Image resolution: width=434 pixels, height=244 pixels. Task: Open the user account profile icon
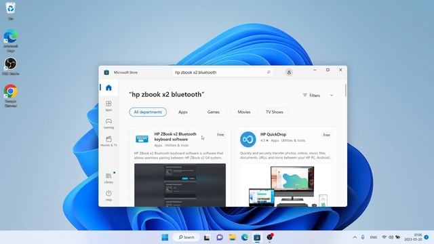pyautogui.click(x=289, y=73)
